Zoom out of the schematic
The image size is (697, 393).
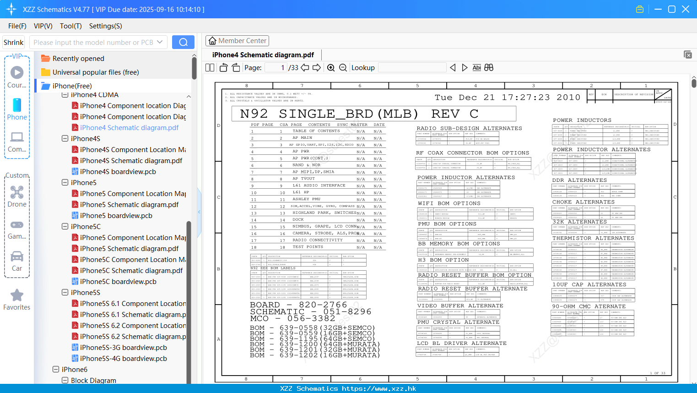(x=343, y=68)
